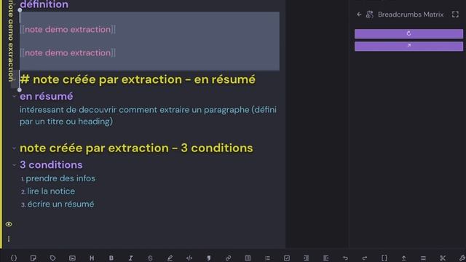Toggle bold formatting
The width and height of the screenshot is (466, 262).
[111, 258]
